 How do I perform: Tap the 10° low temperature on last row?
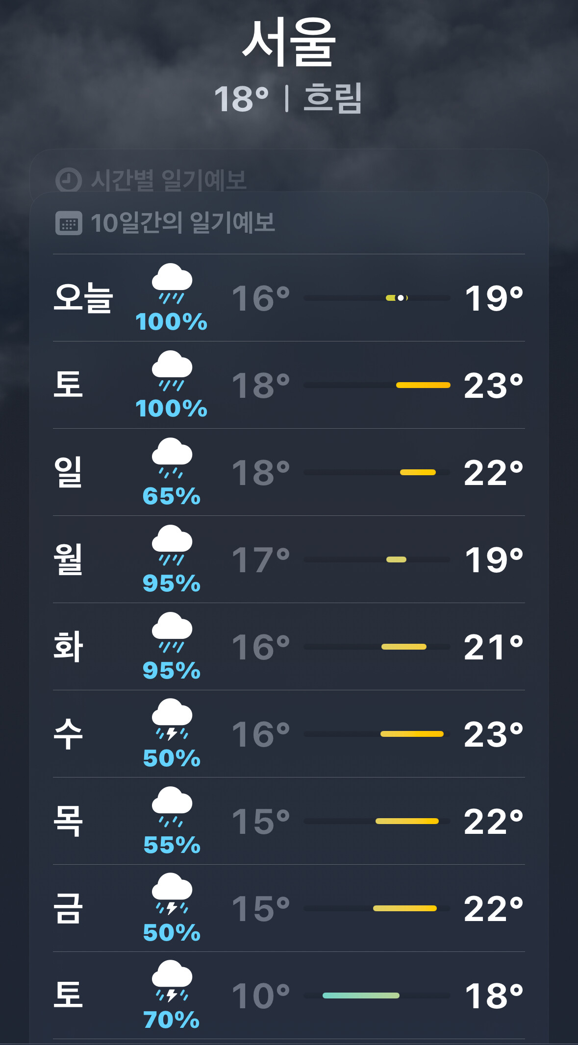click(261, 996)
